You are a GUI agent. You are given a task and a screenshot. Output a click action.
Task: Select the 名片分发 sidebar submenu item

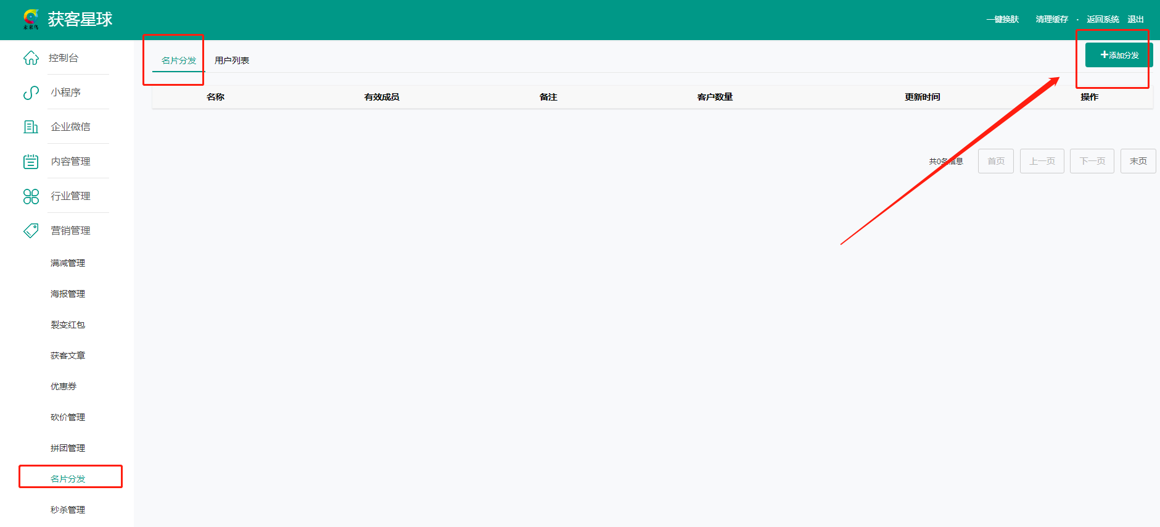pyautogui.click(x=68, y=479)
